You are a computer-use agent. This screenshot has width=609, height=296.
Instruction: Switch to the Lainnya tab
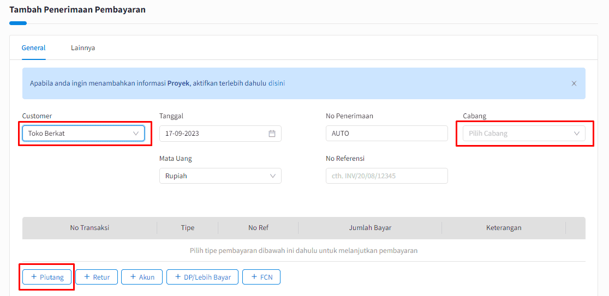pos(83,48)
